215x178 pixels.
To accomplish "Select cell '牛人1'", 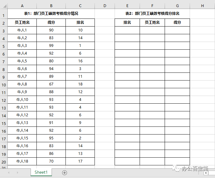I will tap(22, 30).
